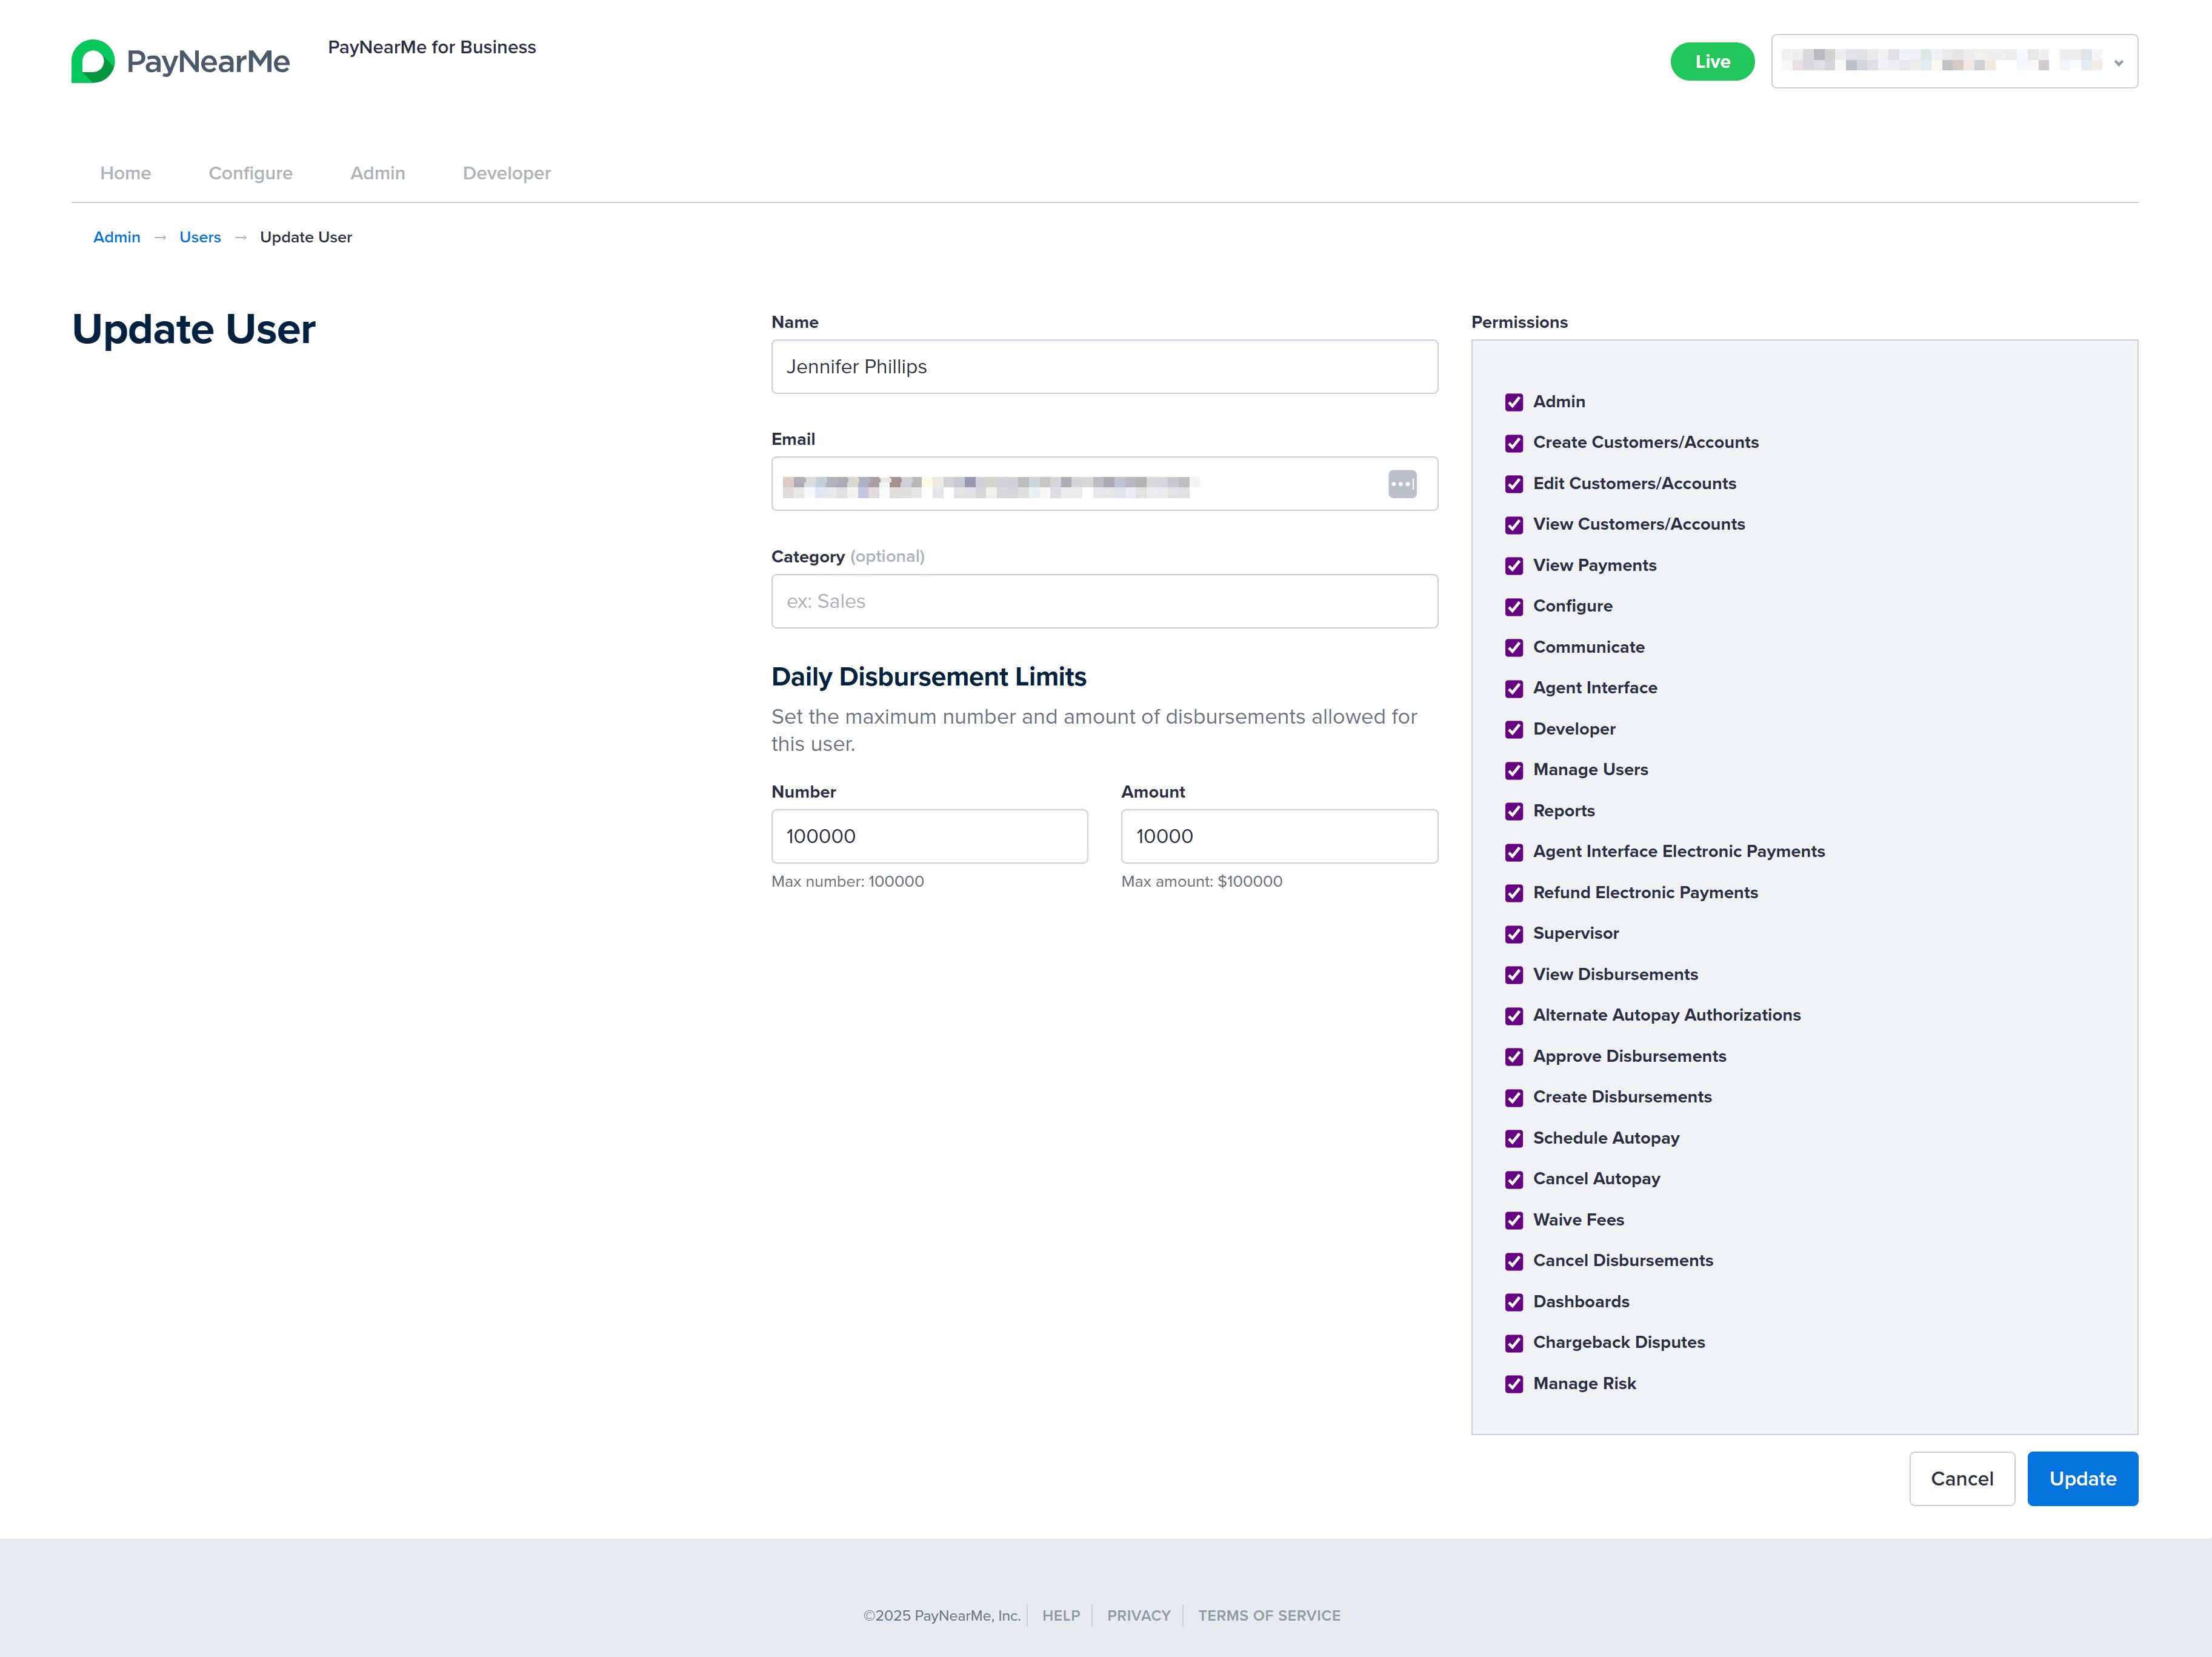2212x1657 pixels.
Task: Click the Cancel button
Action: [x=1961, y=1478]
